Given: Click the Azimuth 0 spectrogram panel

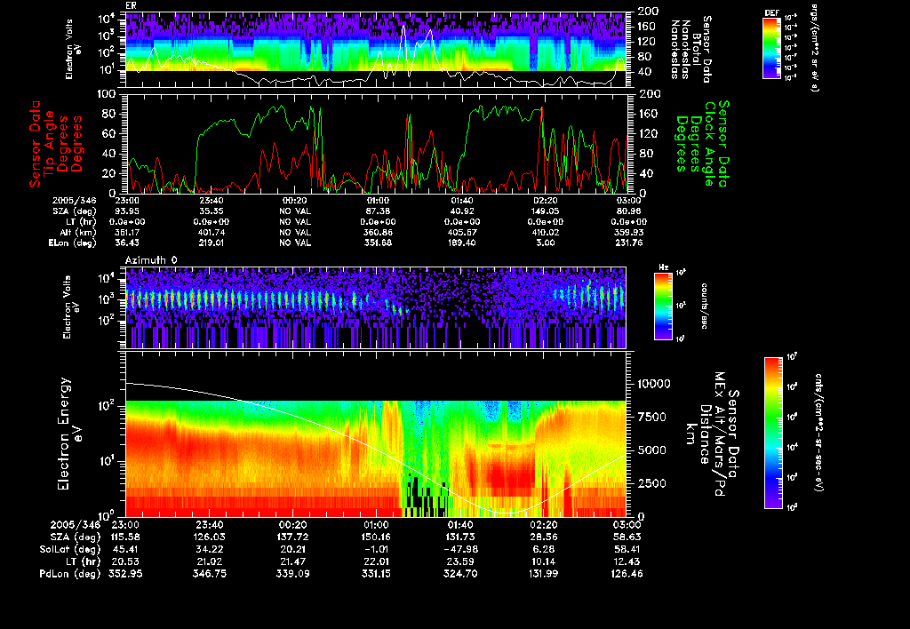Looking at the screenshot, I should (376, 307).
